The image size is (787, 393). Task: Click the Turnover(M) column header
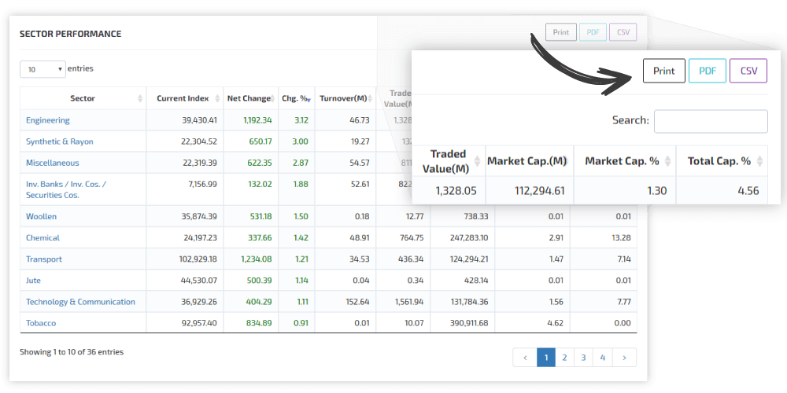(x=345, y=98)
